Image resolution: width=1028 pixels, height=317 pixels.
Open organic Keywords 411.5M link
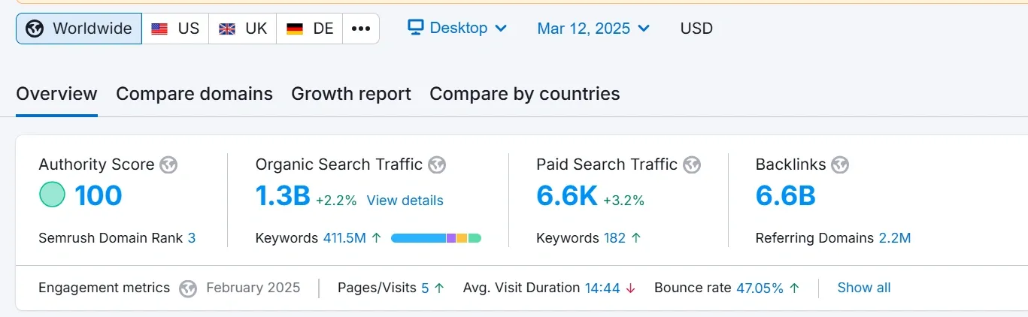coord(344,238)
